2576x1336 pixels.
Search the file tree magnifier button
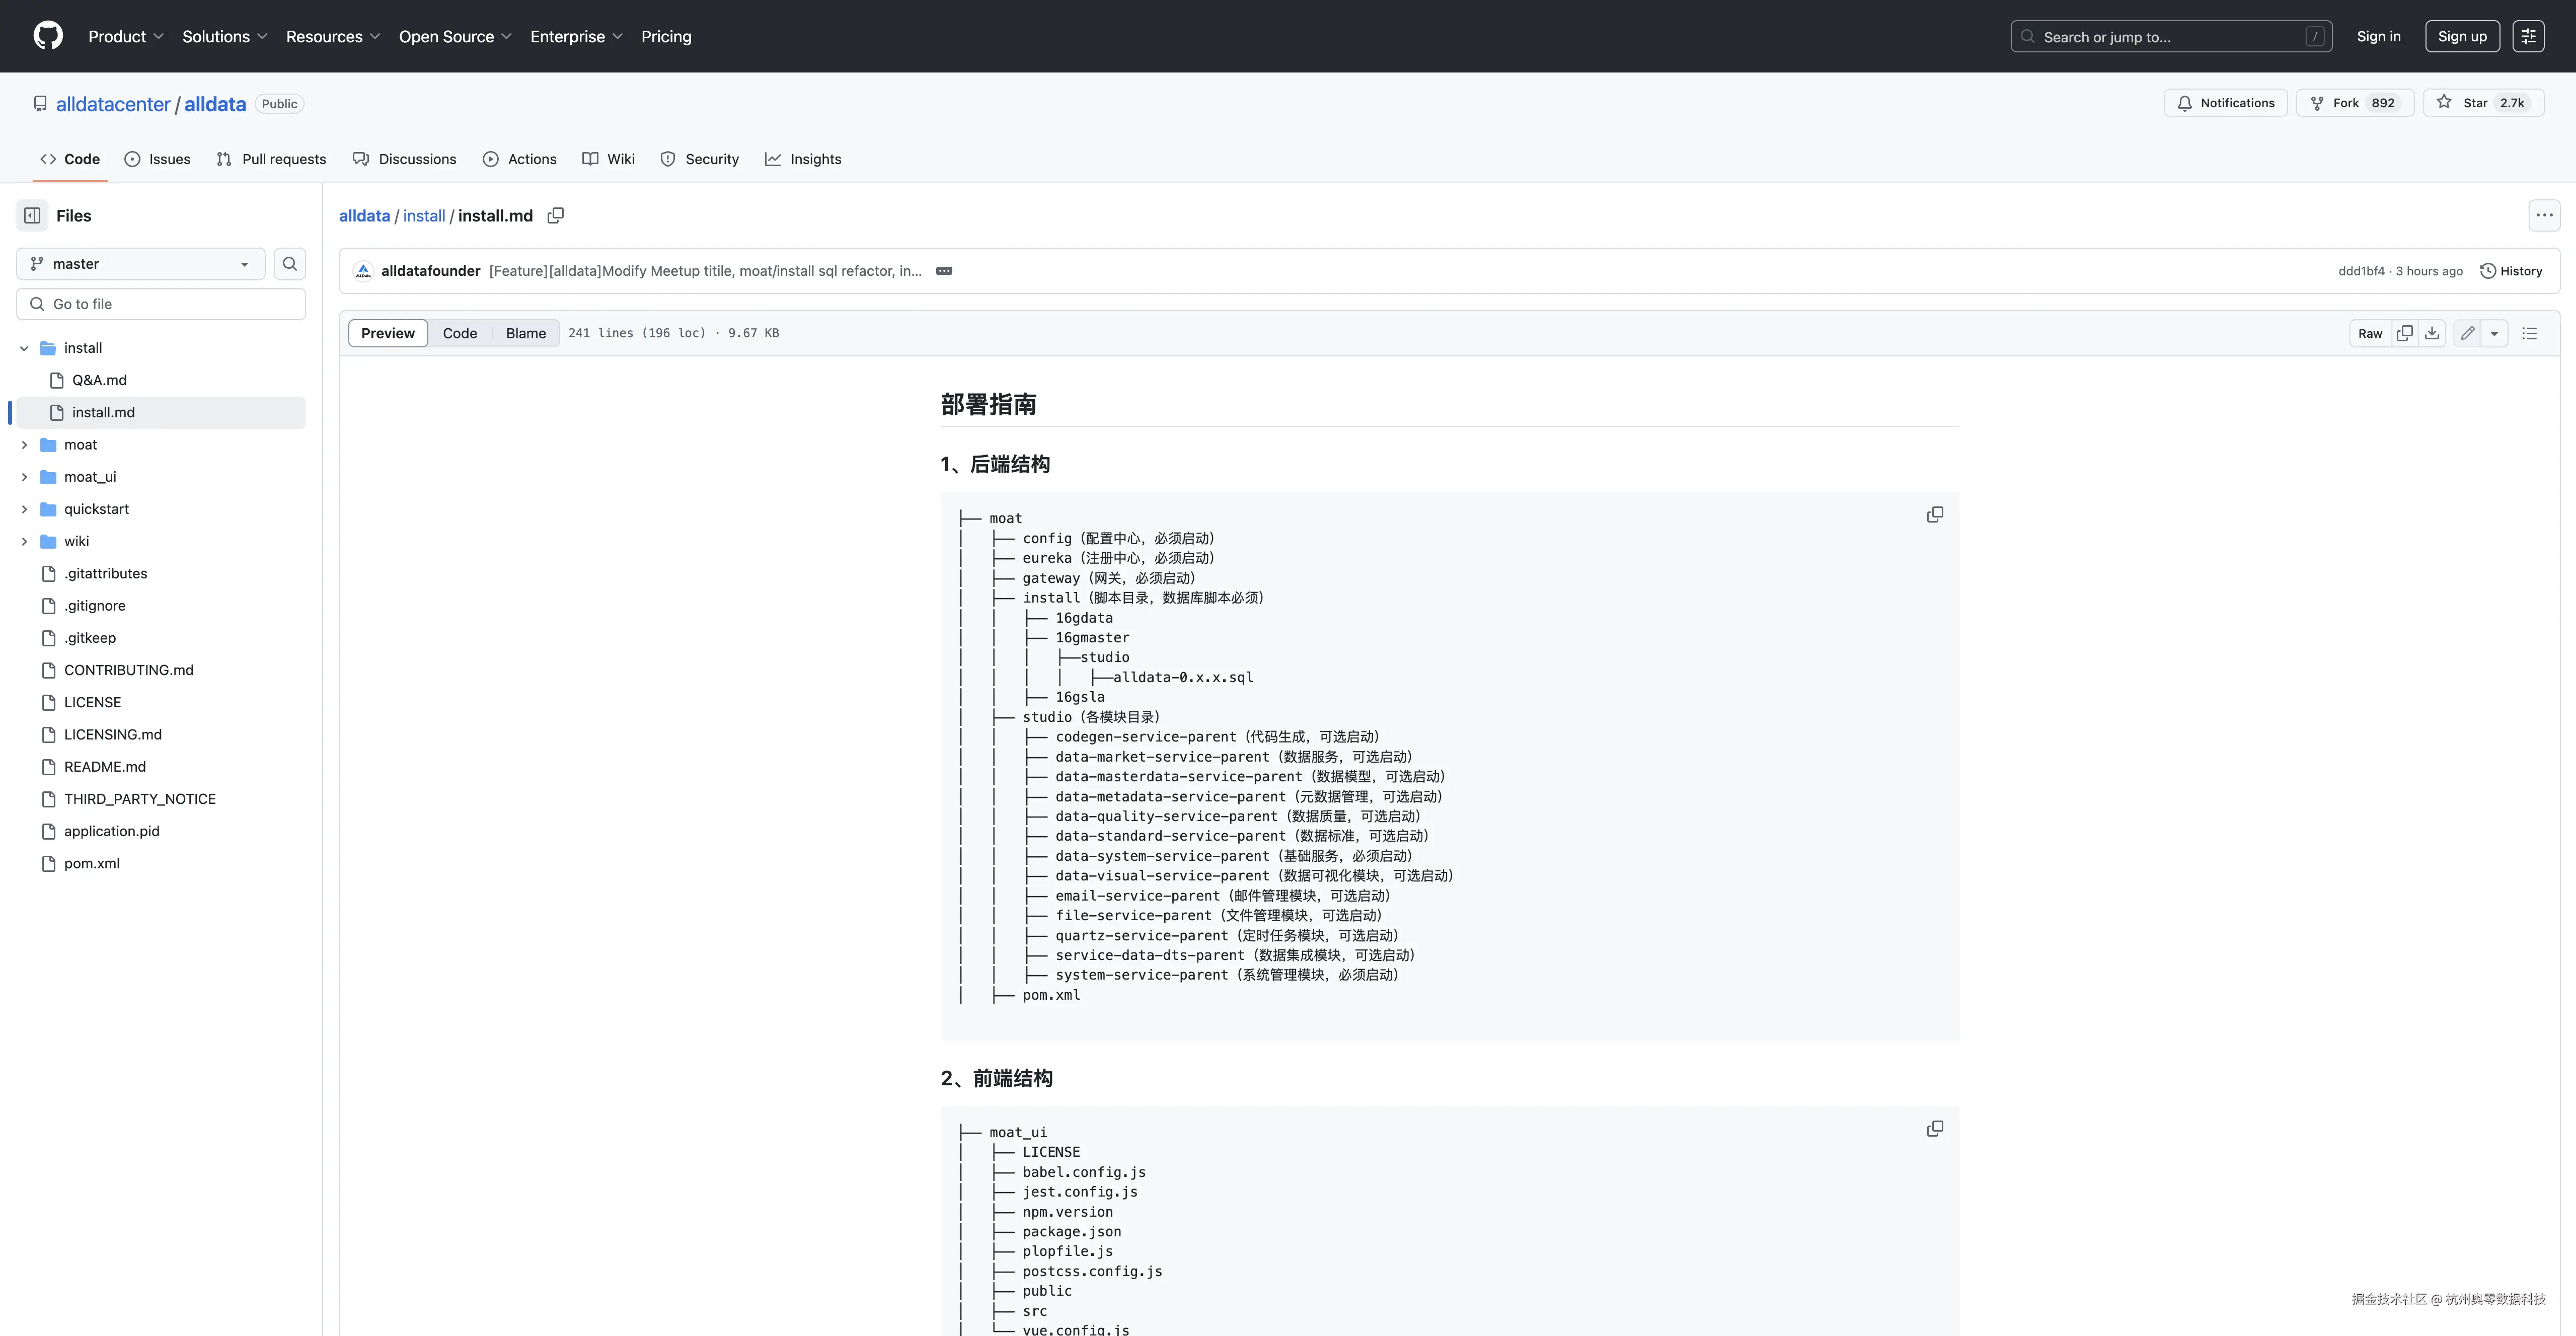290,264
